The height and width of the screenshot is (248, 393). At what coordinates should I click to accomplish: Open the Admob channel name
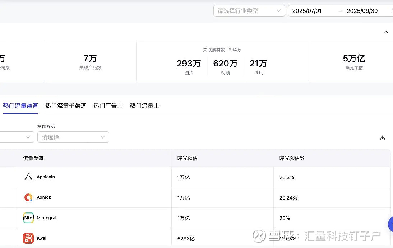[44, 197]
